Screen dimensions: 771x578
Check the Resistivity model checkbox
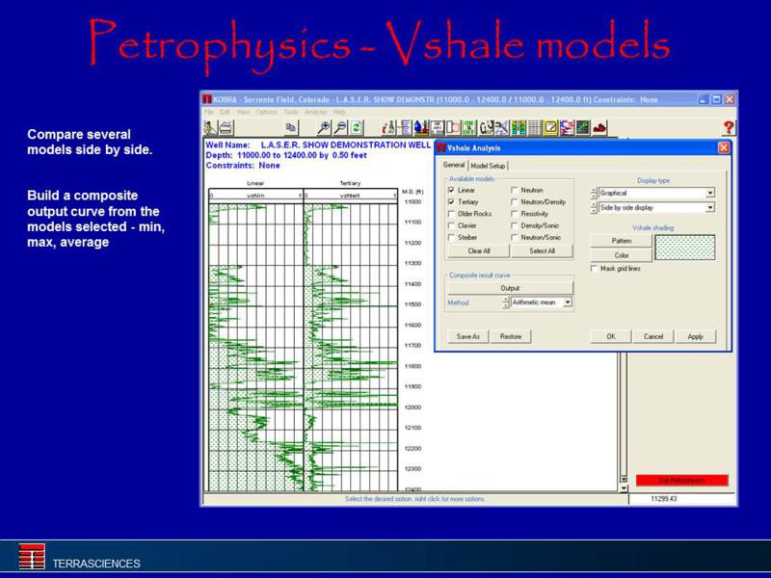coord(514,213)
